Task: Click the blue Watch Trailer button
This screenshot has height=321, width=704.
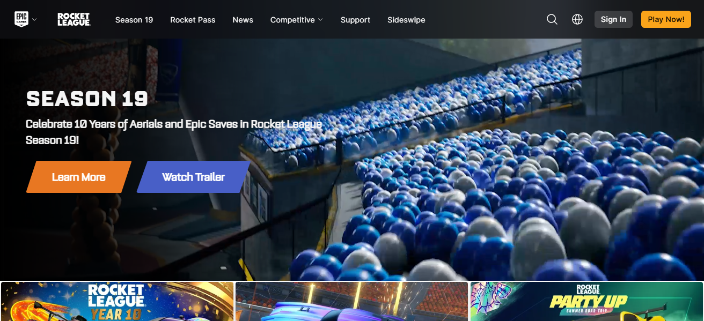Action: tap(193, 177)
